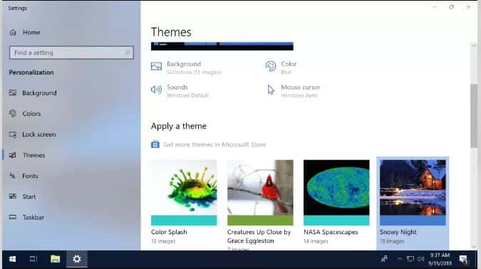Click the Background image icon under Themes

pos(156,66)
